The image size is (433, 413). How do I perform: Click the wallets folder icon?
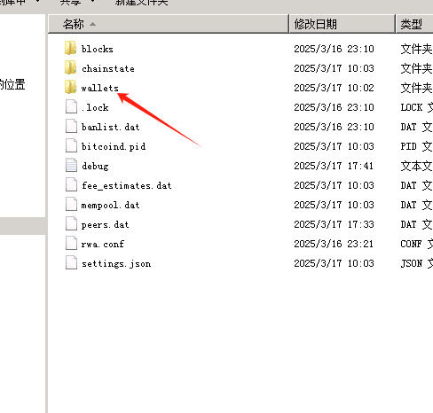point(70,87)
